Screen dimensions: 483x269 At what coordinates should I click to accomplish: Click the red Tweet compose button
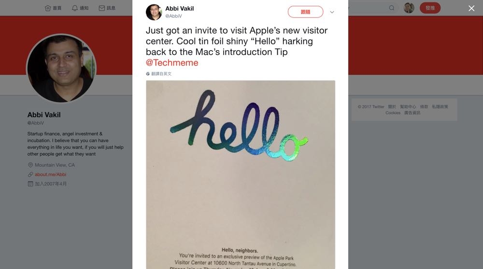(x=430, y=8)
